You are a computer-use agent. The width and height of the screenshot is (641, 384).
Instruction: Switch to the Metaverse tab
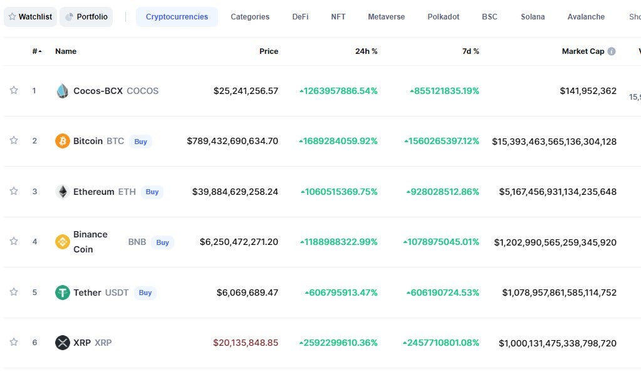(387, 17)
